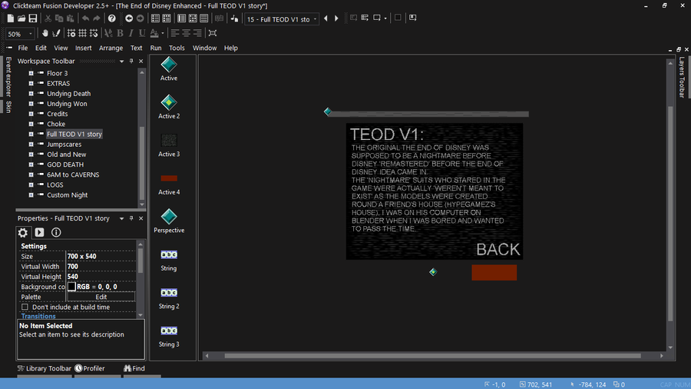Open the Insert menu
The width and height of the screenshot is (691, 389).
click(x=83, y=48)
